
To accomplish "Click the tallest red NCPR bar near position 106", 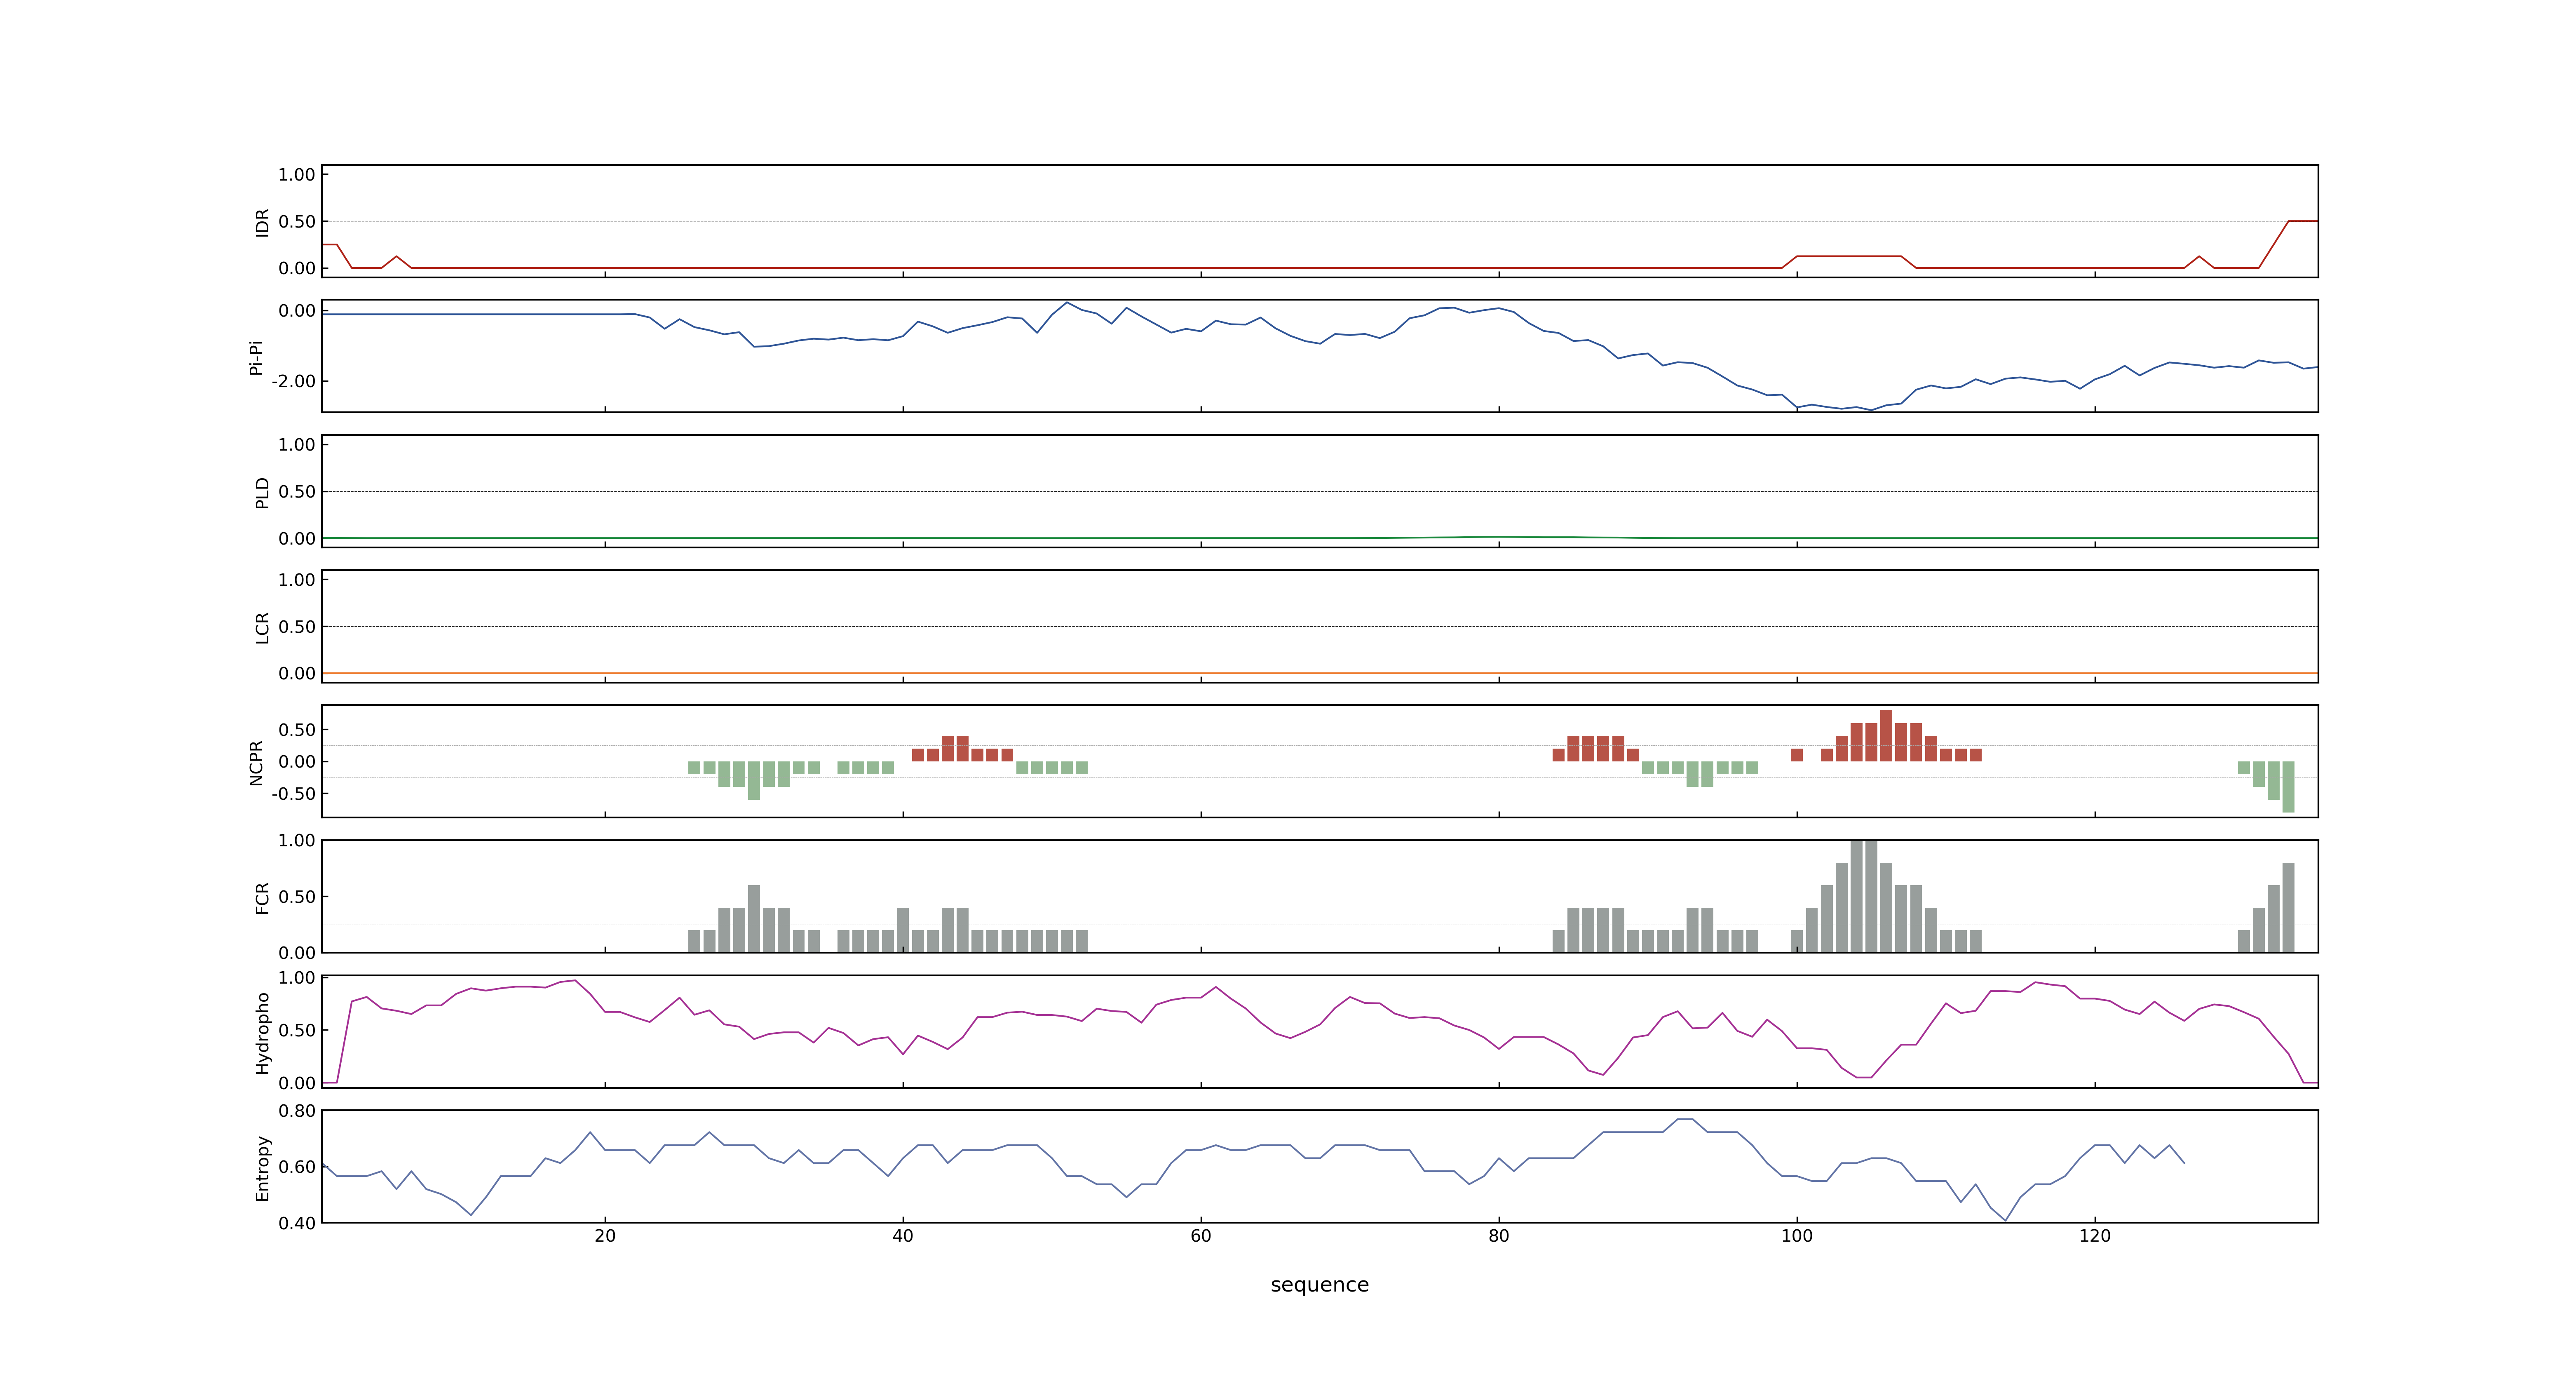I will coord(1886,736).
